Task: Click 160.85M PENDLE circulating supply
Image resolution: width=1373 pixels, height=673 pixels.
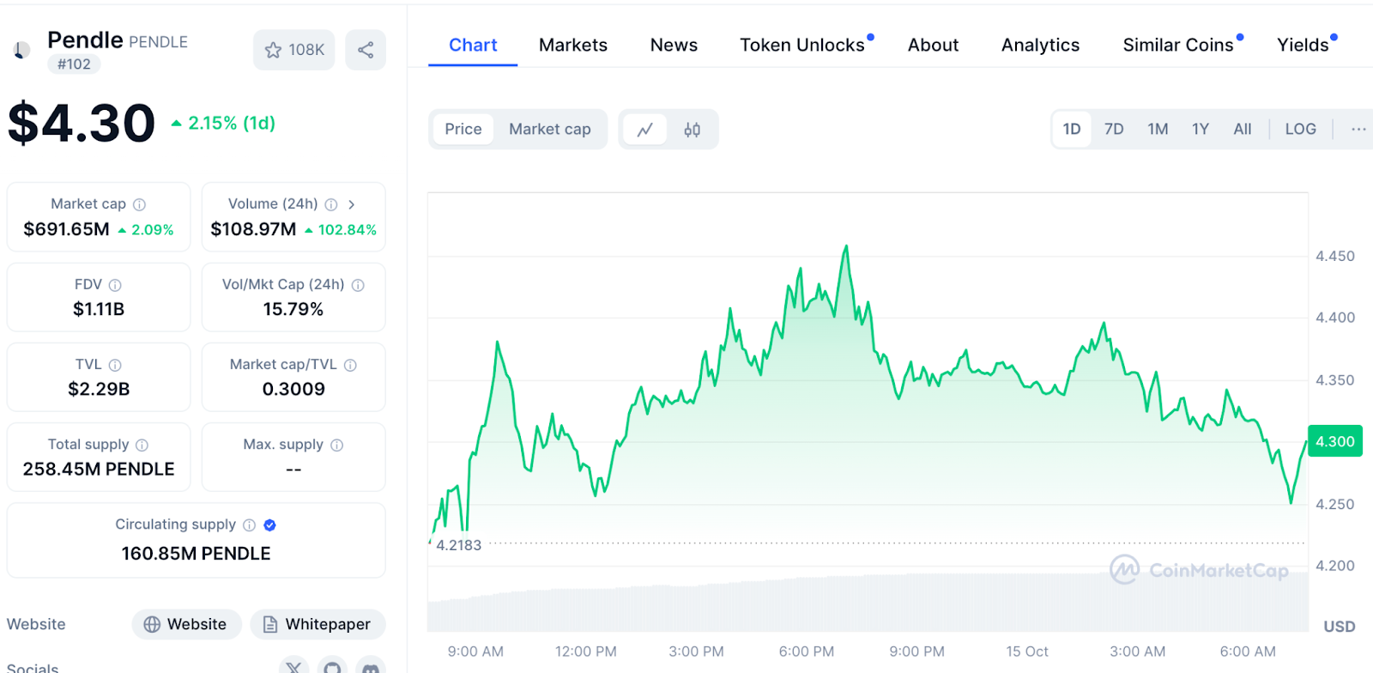Action: pos(196,554)
